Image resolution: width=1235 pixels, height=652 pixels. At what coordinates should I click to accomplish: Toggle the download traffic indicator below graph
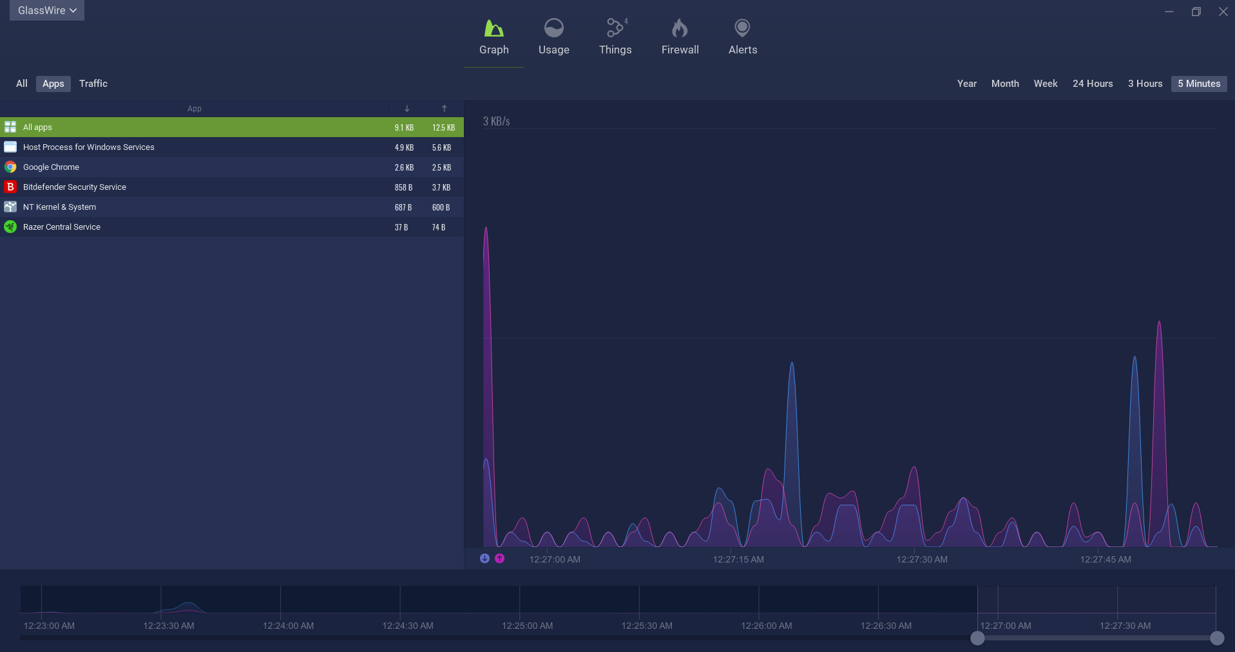point(484,559)
